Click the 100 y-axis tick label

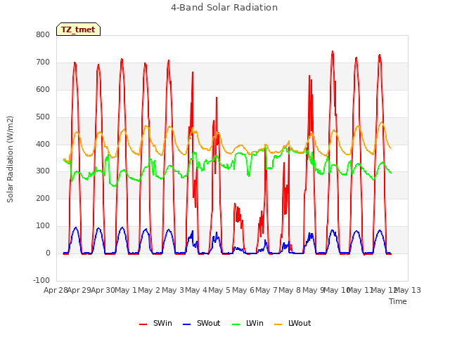(43, 226)
